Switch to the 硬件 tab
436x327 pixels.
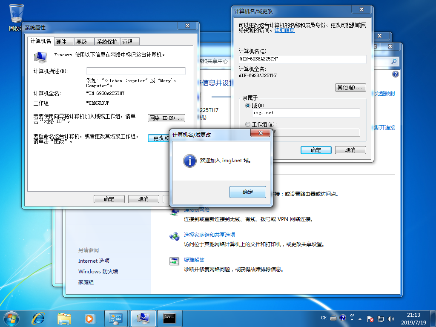point(61,41)
